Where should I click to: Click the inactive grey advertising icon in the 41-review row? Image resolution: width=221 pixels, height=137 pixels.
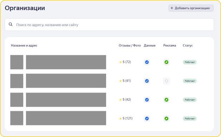(x=166, y=81)
